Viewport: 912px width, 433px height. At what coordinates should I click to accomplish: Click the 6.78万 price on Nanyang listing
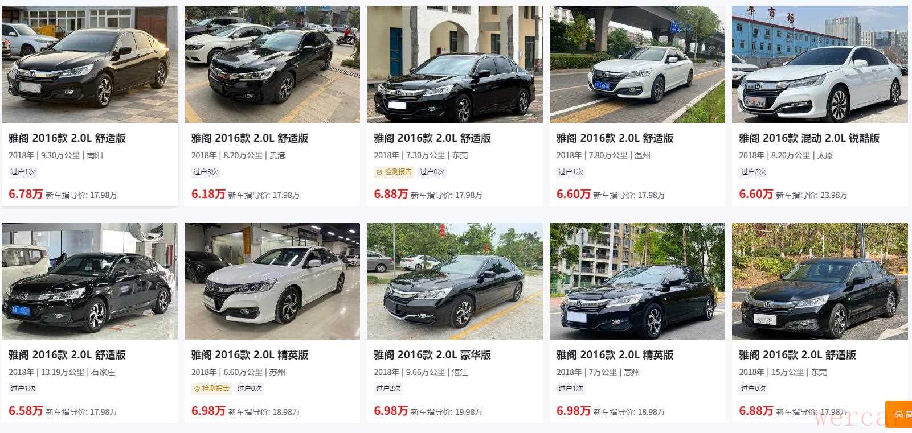pyautogui.click(x=26, y=194)
